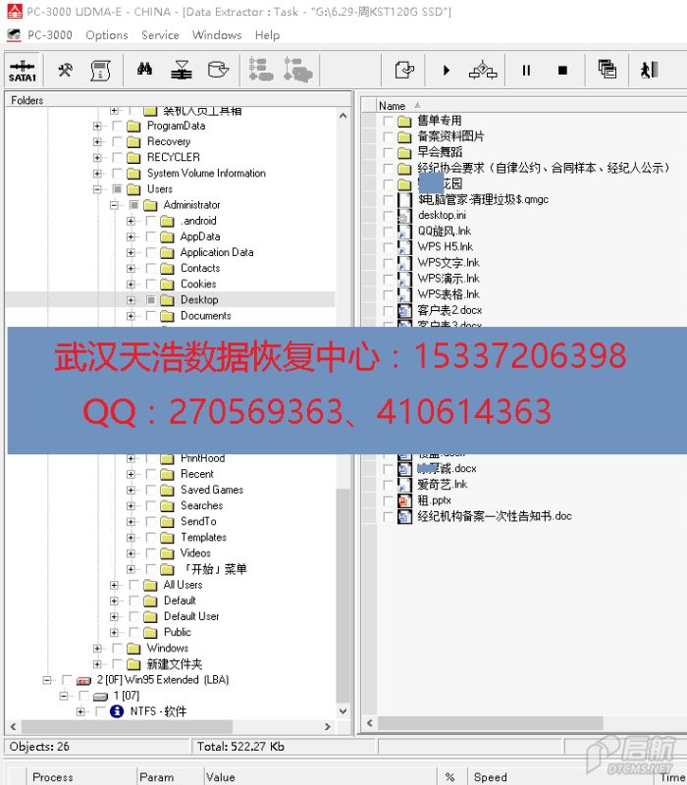This screenshot has height=785, width=687.
Task: Click the Pause button in toolbar
Action: point(526,71)
